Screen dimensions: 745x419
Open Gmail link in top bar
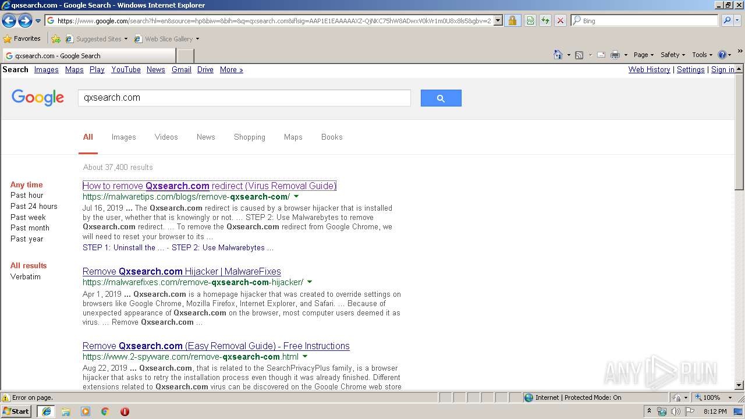pyautogui.click(x=181, y=69)
